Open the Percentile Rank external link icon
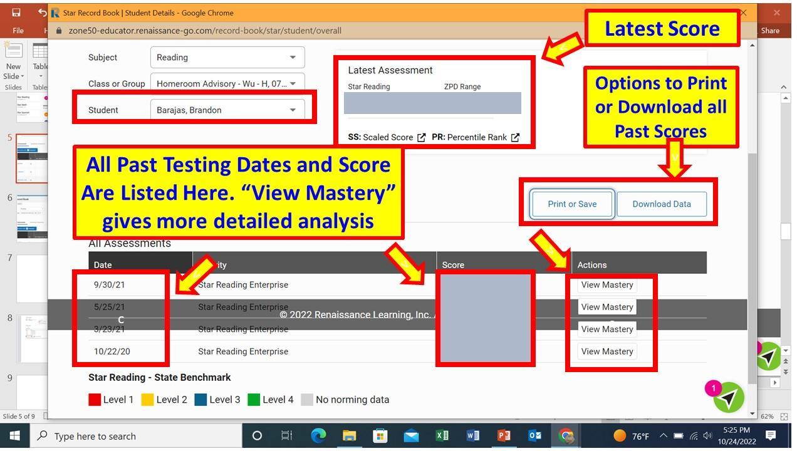802x451 pixels. [x=515, y=137]
